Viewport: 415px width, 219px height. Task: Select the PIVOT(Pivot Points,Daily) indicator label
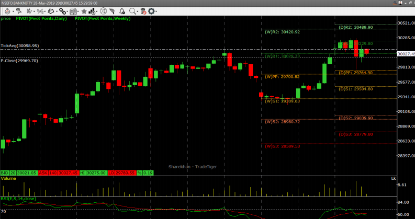pos(41,18)
